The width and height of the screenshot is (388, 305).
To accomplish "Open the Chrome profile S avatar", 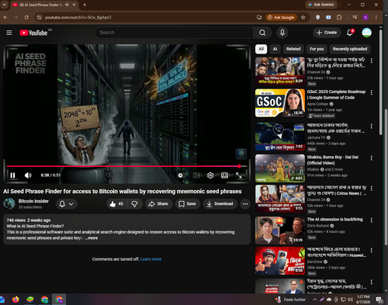I will pos(365,17).
